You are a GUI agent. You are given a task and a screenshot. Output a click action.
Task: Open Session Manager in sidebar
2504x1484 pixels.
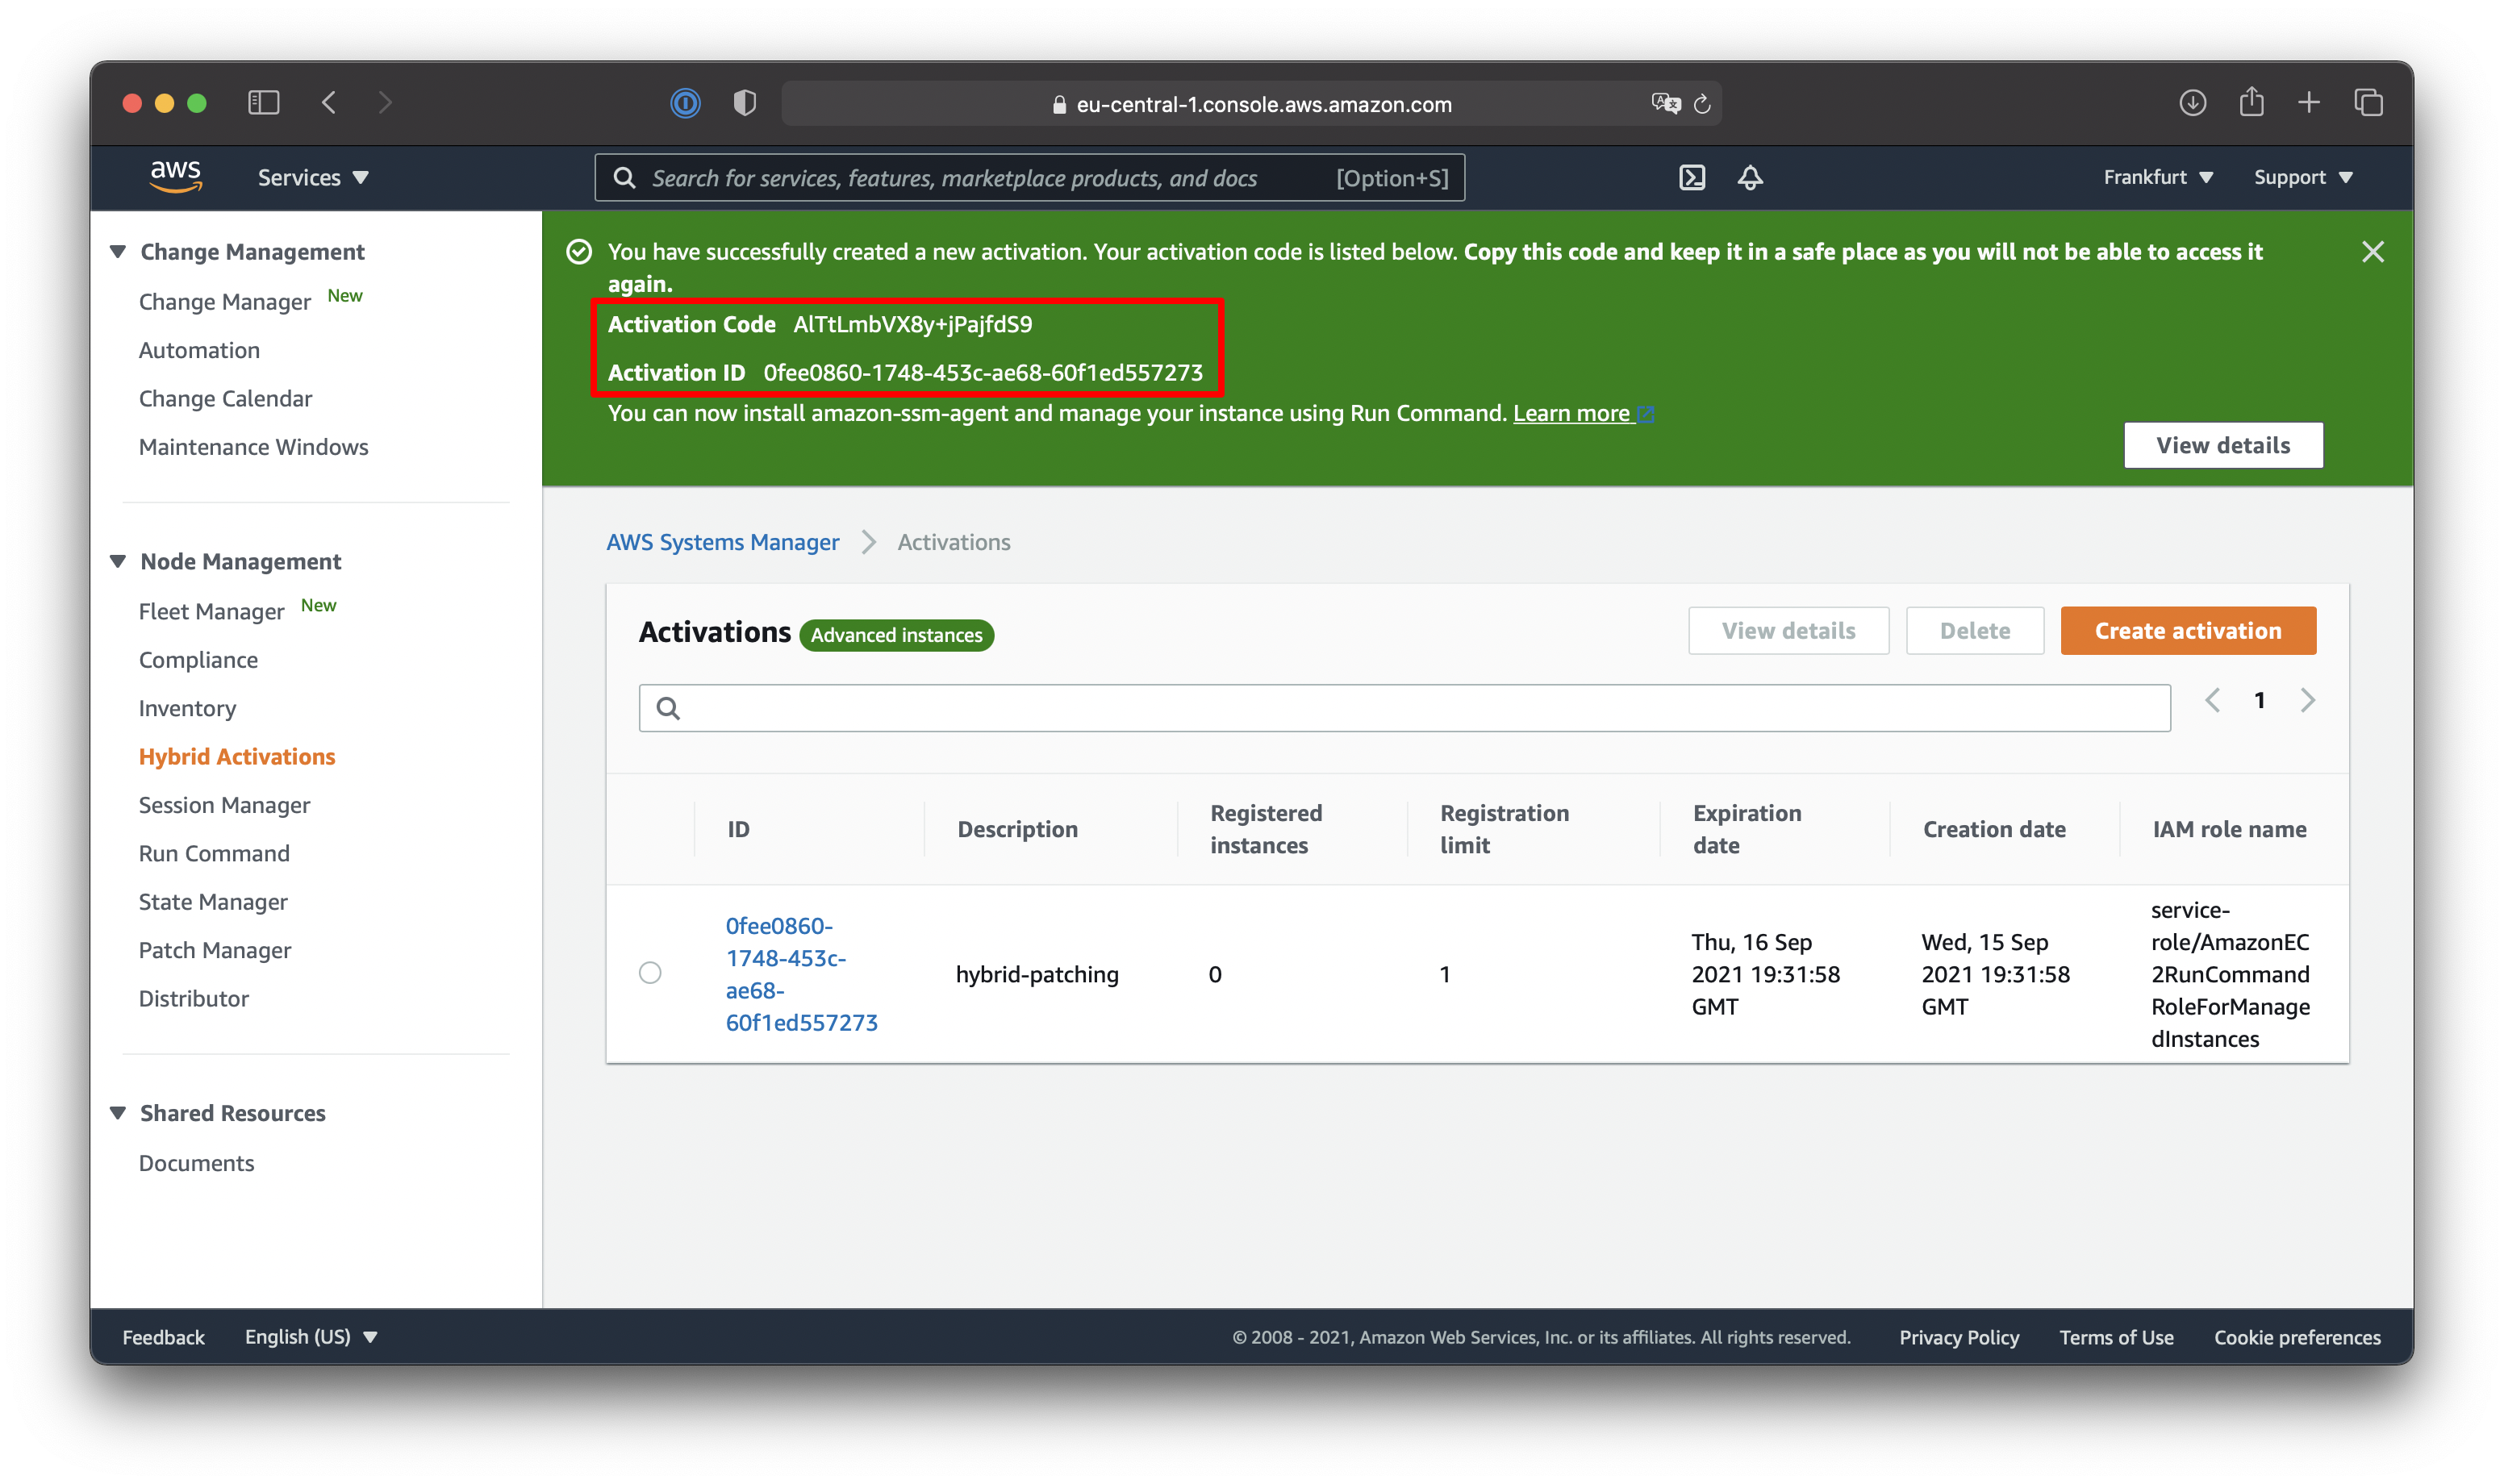(x=224, y=805)
